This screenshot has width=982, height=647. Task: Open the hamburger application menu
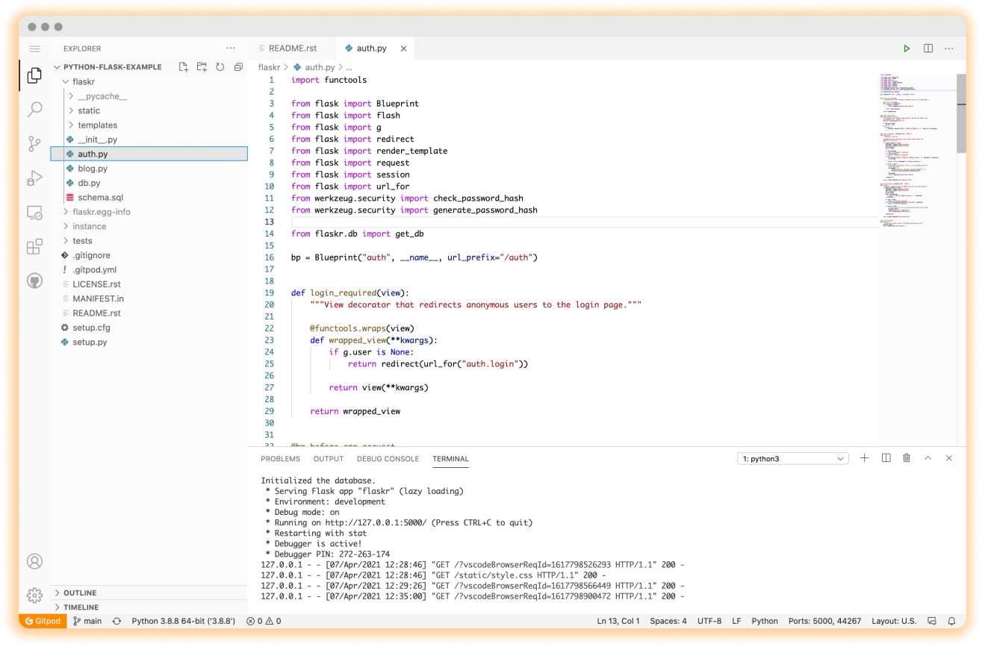[34, 49]
